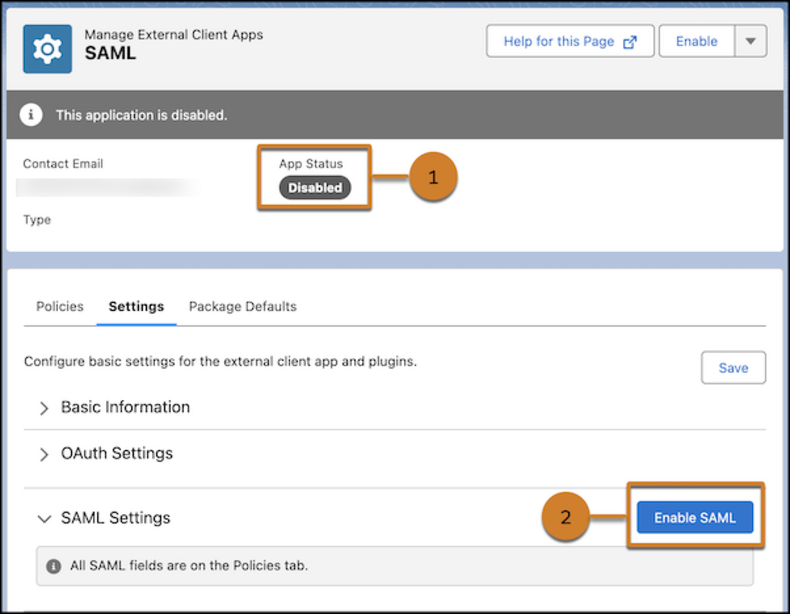Click the 'Configure basic settings' description text

(x=220, y=361)
